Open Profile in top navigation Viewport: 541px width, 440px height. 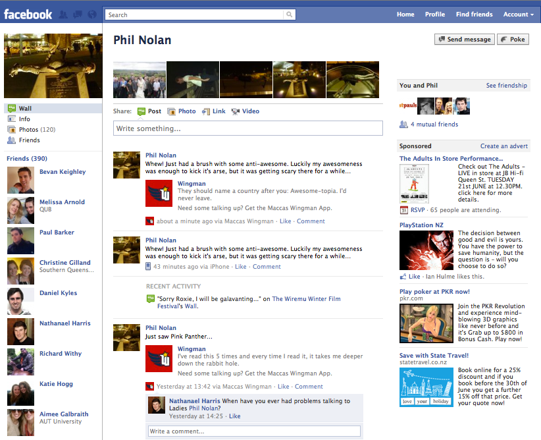click(435, 14)
